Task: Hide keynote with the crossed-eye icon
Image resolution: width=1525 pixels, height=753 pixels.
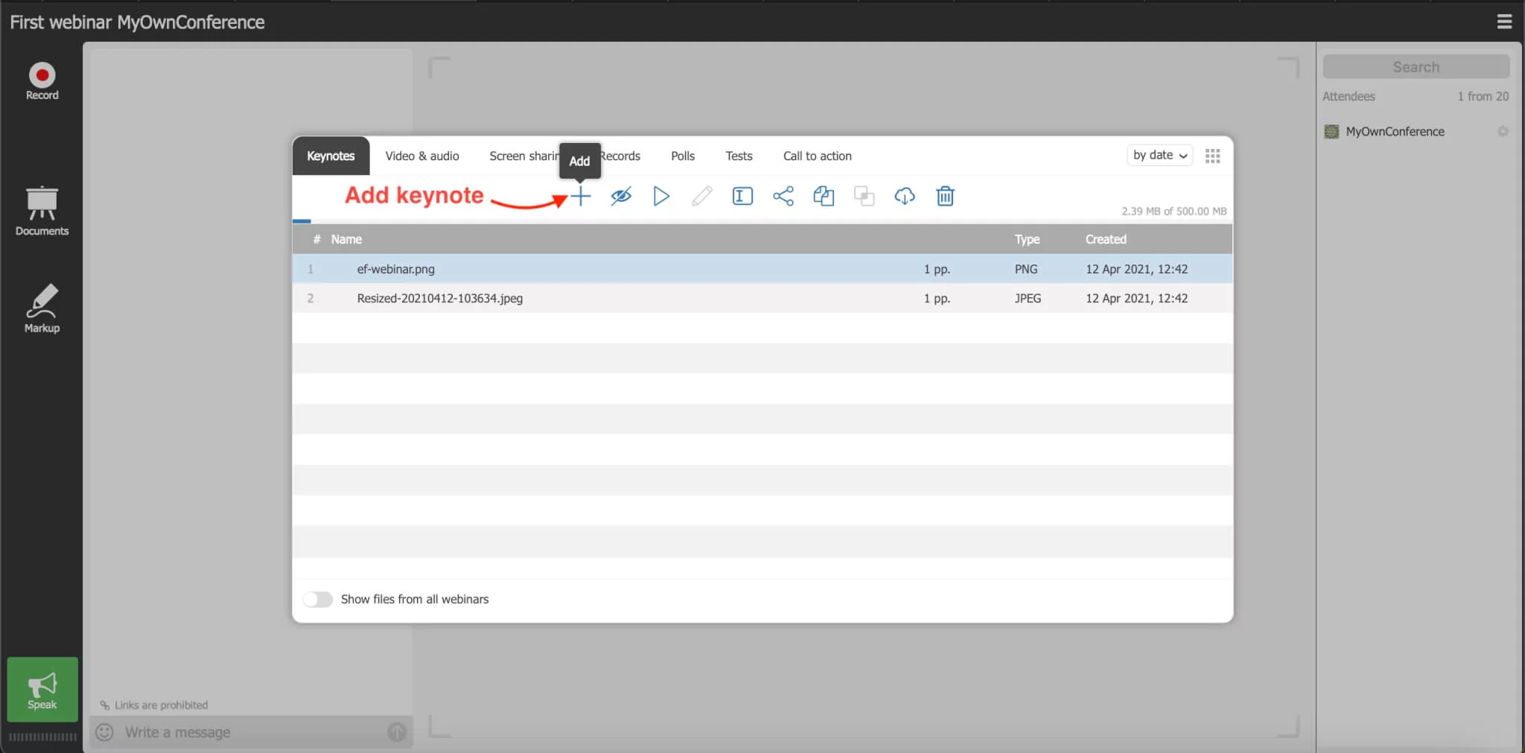Action: click(x=620, y=196)
